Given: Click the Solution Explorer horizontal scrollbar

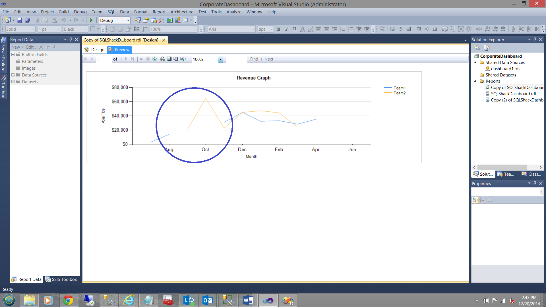Looking at the screenshot, I should [x=502, y=167].
